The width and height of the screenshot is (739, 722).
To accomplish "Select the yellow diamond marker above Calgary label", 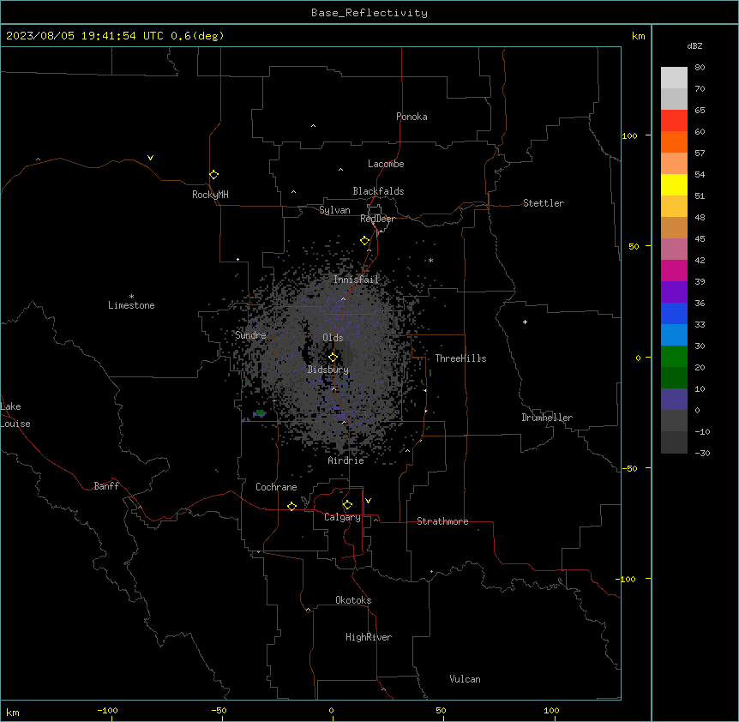I will [347, 505].
